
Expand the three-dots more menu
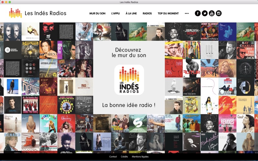coord(187,14)
